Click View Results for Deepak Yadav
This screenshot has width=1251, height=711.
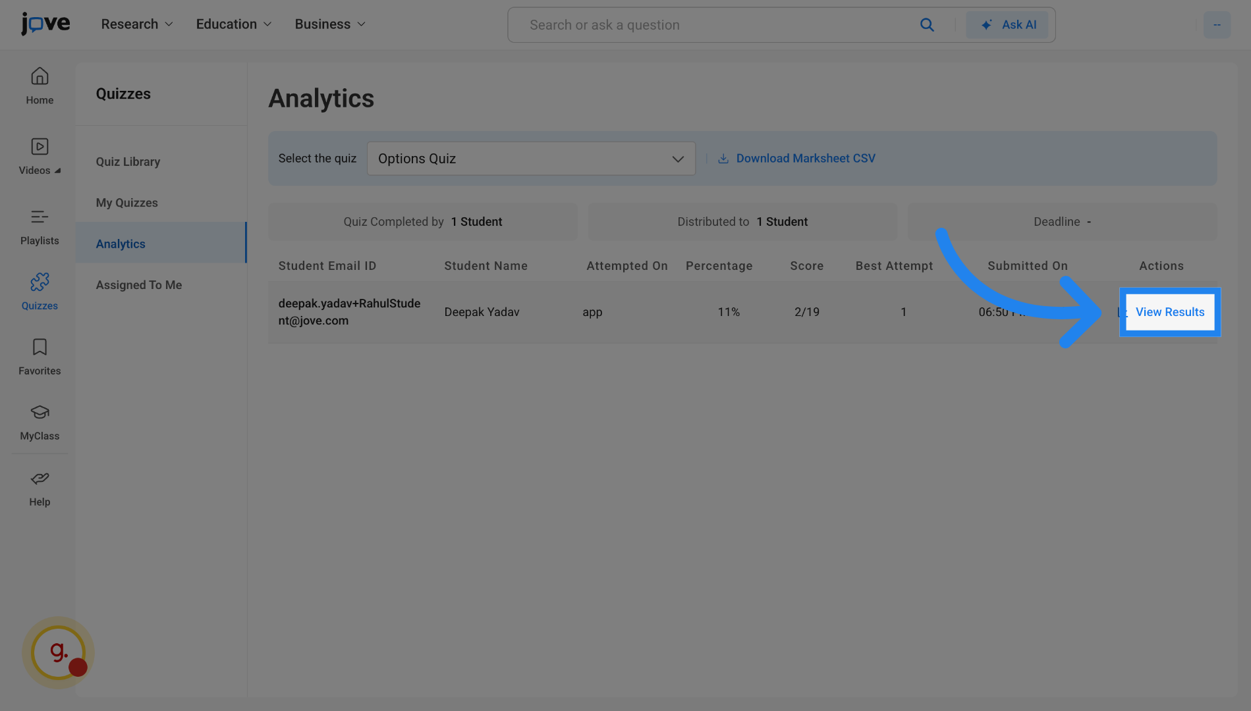[x=1169, y=312]
